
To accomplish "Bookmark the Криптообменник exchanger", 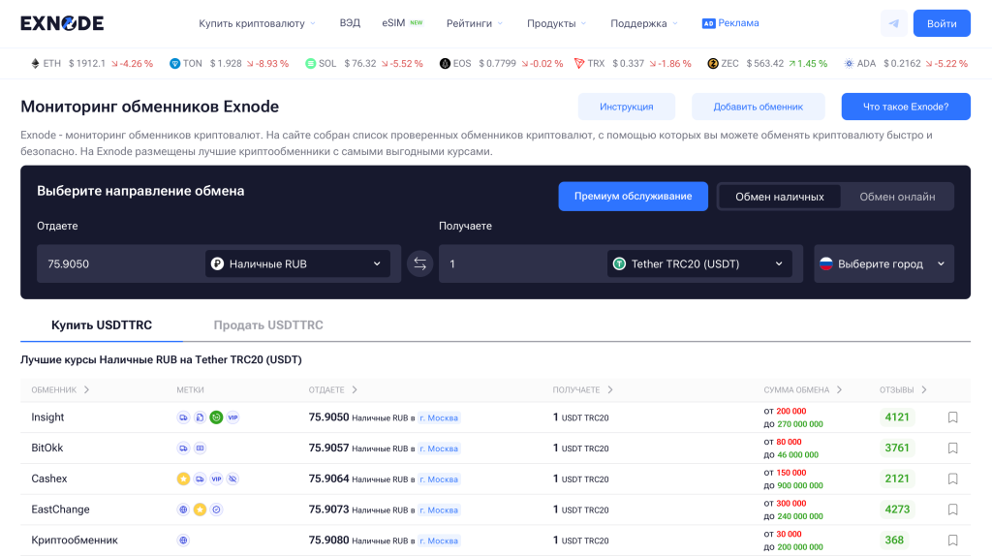I will (953, 541).
